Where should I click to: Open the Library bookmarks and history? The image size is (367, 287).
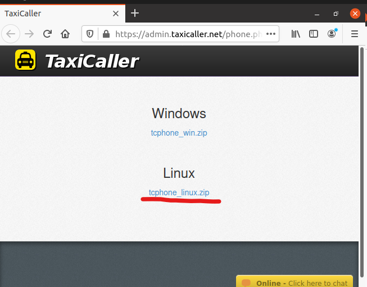(x=296, y=34)
